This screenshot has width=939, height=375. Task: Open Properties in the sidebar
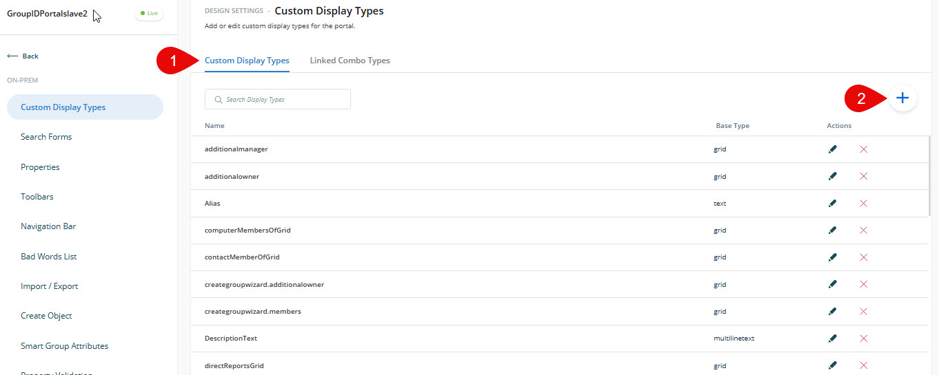(40, 167)
